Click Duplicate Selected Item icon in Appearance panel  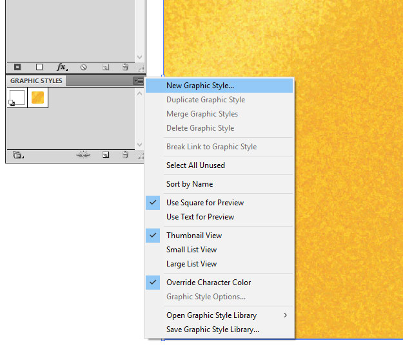point(105,67)
